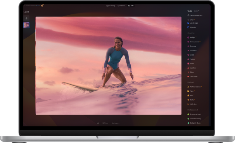Open the Dodge & Burn tool

(x=194, y=123)
